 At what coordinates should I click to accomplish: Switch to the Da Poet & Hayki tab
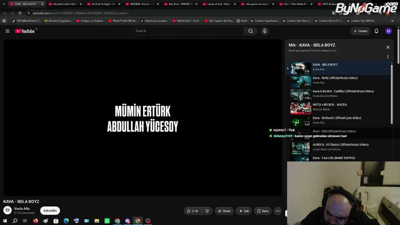pyautogui.click(x=103, y=4)
